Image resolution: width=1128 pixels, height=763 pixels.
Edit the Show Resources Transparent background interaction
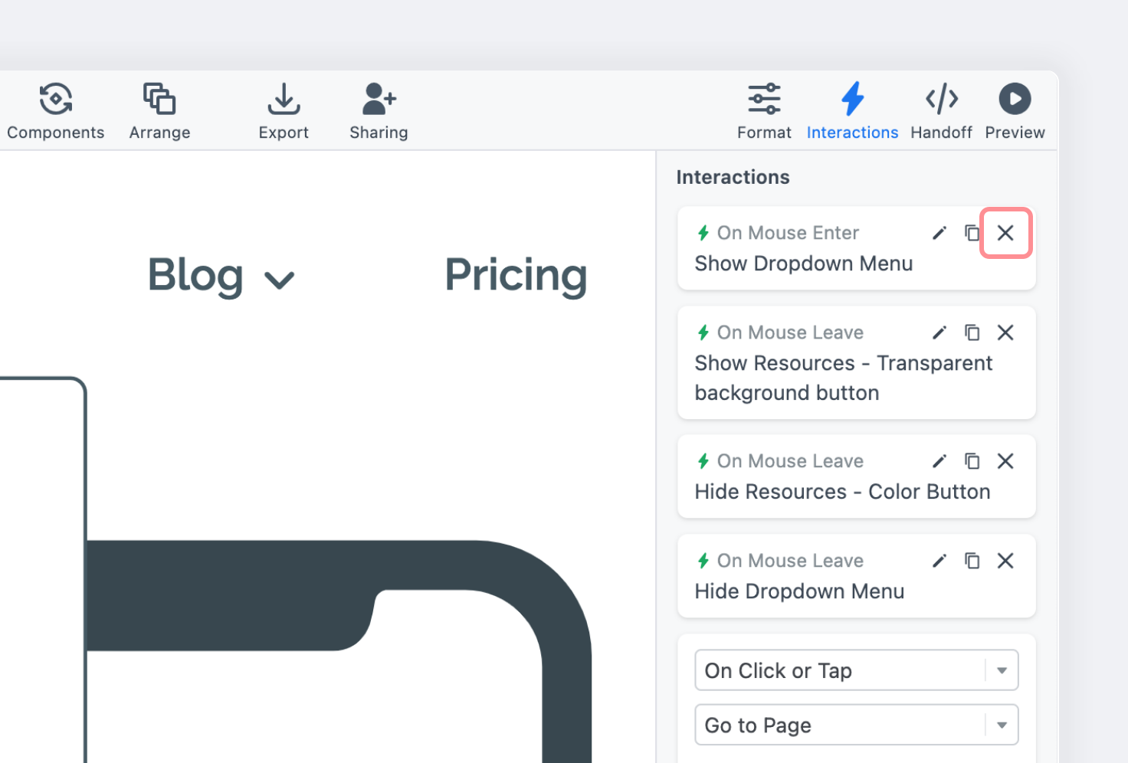click(939, 332)
